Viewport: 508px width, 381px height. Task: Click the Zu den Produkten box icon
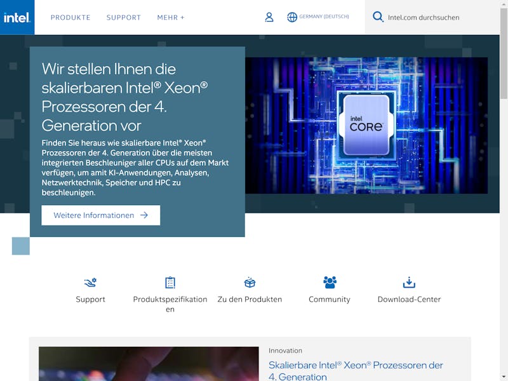(250, 283)
